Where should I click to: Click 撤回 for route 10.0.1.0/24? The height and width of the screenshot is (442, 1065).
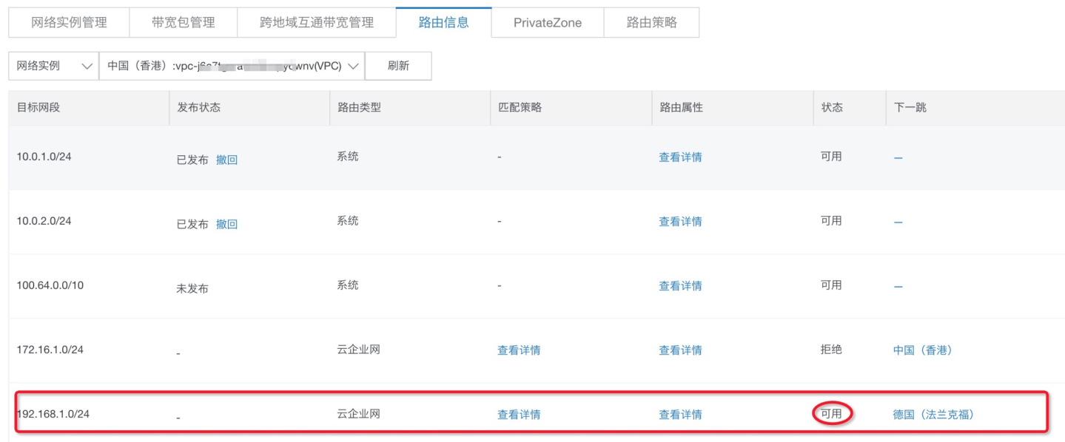click(x=226, y=160)
